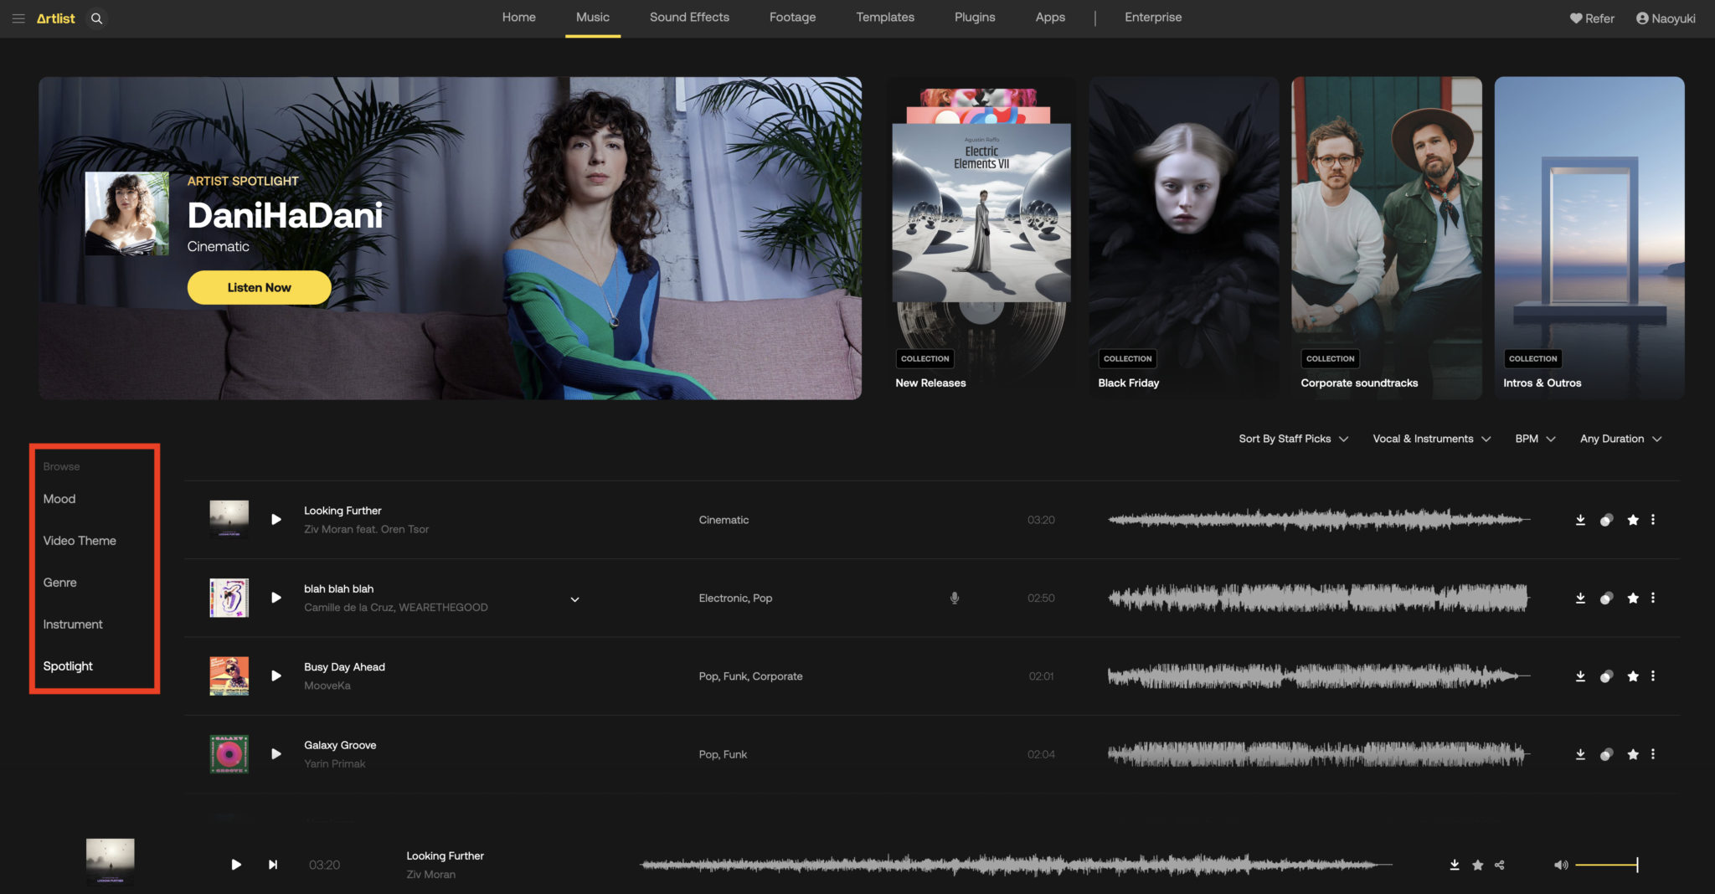Go to the Footage tab

click(x=792, y=18)
